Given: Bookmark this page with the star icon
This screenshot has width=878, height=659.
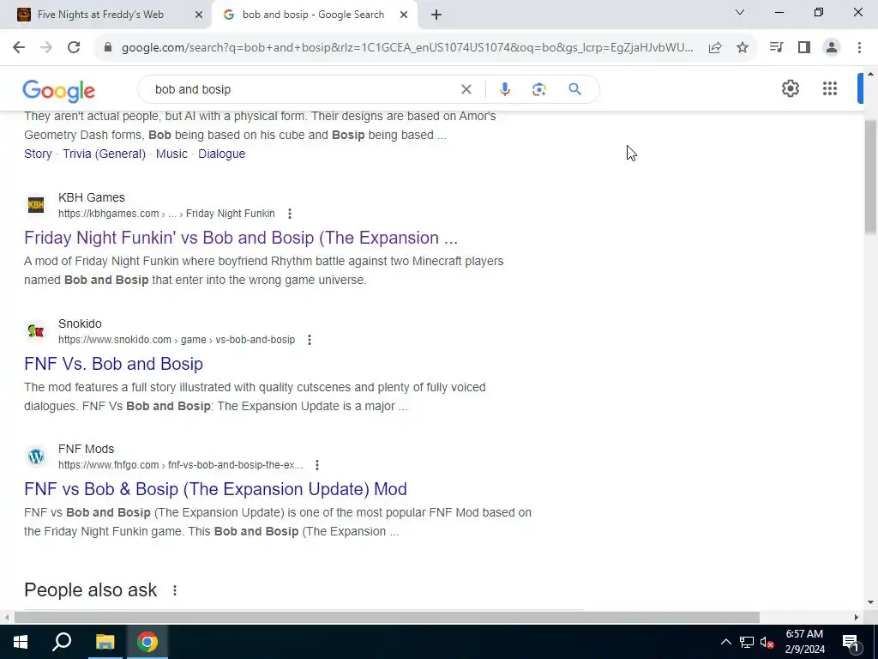Looking at the screenshot, I should [743, 48].
